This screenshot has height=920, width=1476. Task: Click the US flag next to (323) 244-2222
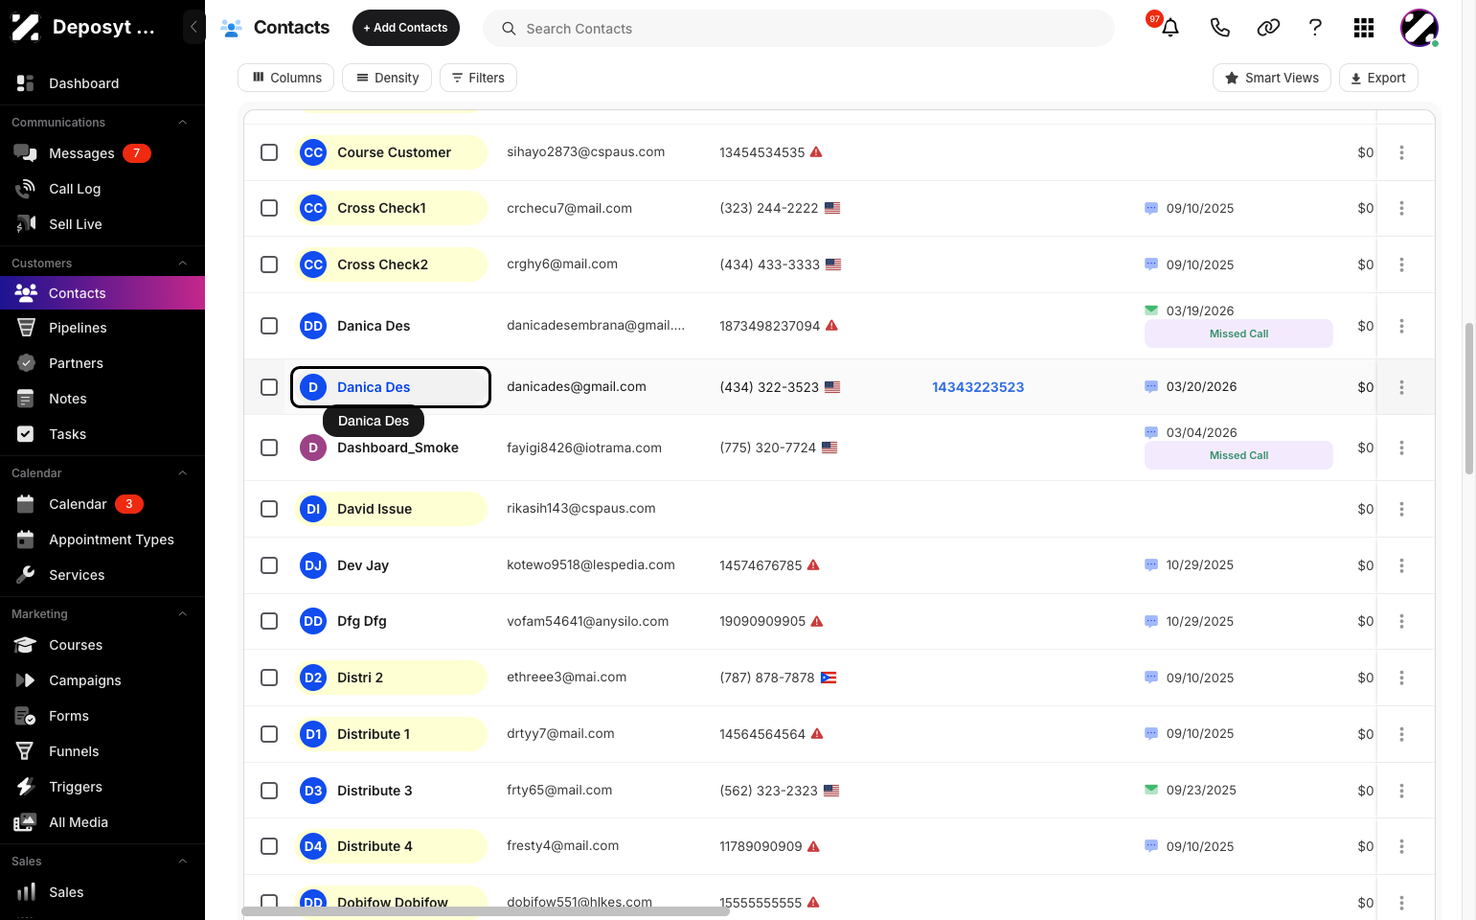point(832,208)
